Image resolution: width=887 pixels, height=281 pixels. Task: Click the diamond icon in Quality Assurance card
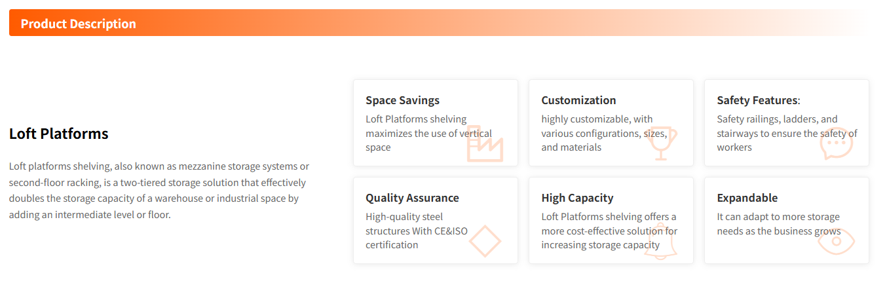coord(485,241)
